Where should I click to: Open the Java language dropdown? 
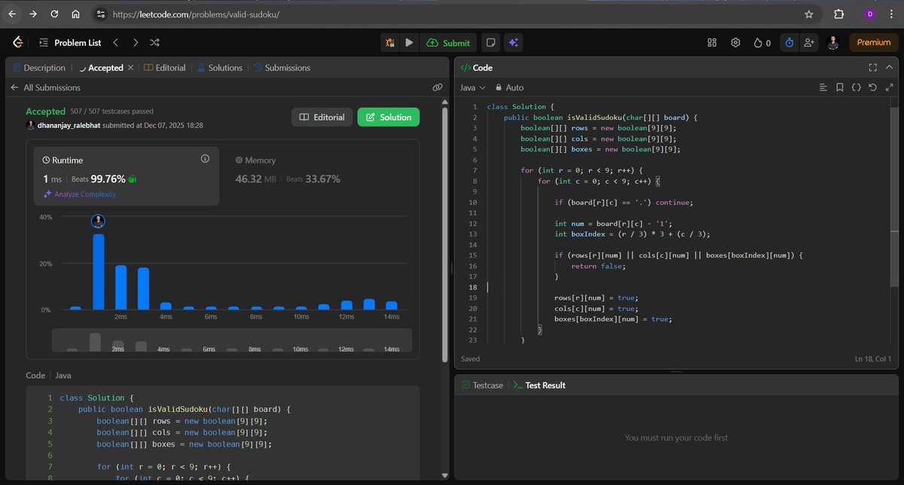(473, 87)
